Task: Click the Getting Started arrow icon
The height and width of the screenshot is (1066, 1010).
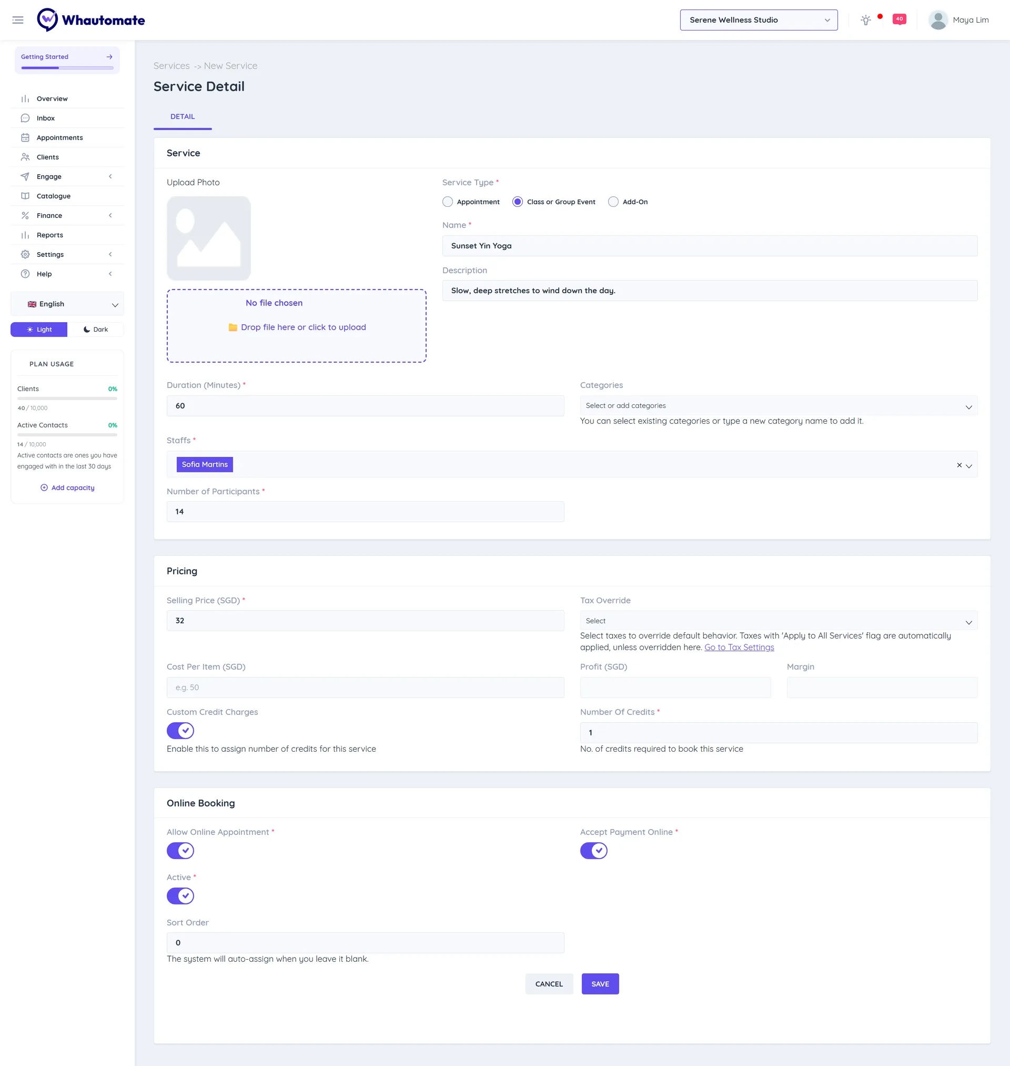Action: coord(109,56)
